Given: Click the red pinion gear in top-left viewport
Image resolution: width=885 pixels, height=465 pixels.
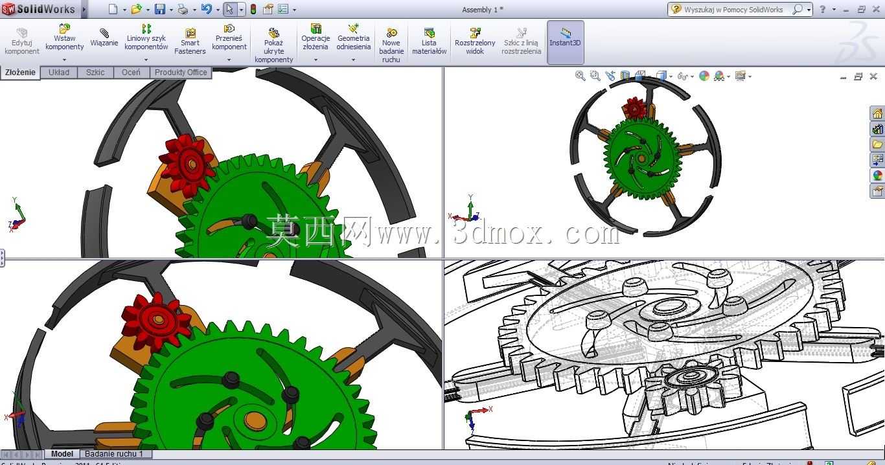Looking at the screenshot, I should [187, 164].
